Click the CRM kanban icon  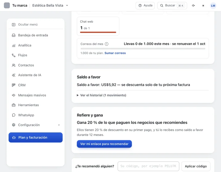click(14, 85)
